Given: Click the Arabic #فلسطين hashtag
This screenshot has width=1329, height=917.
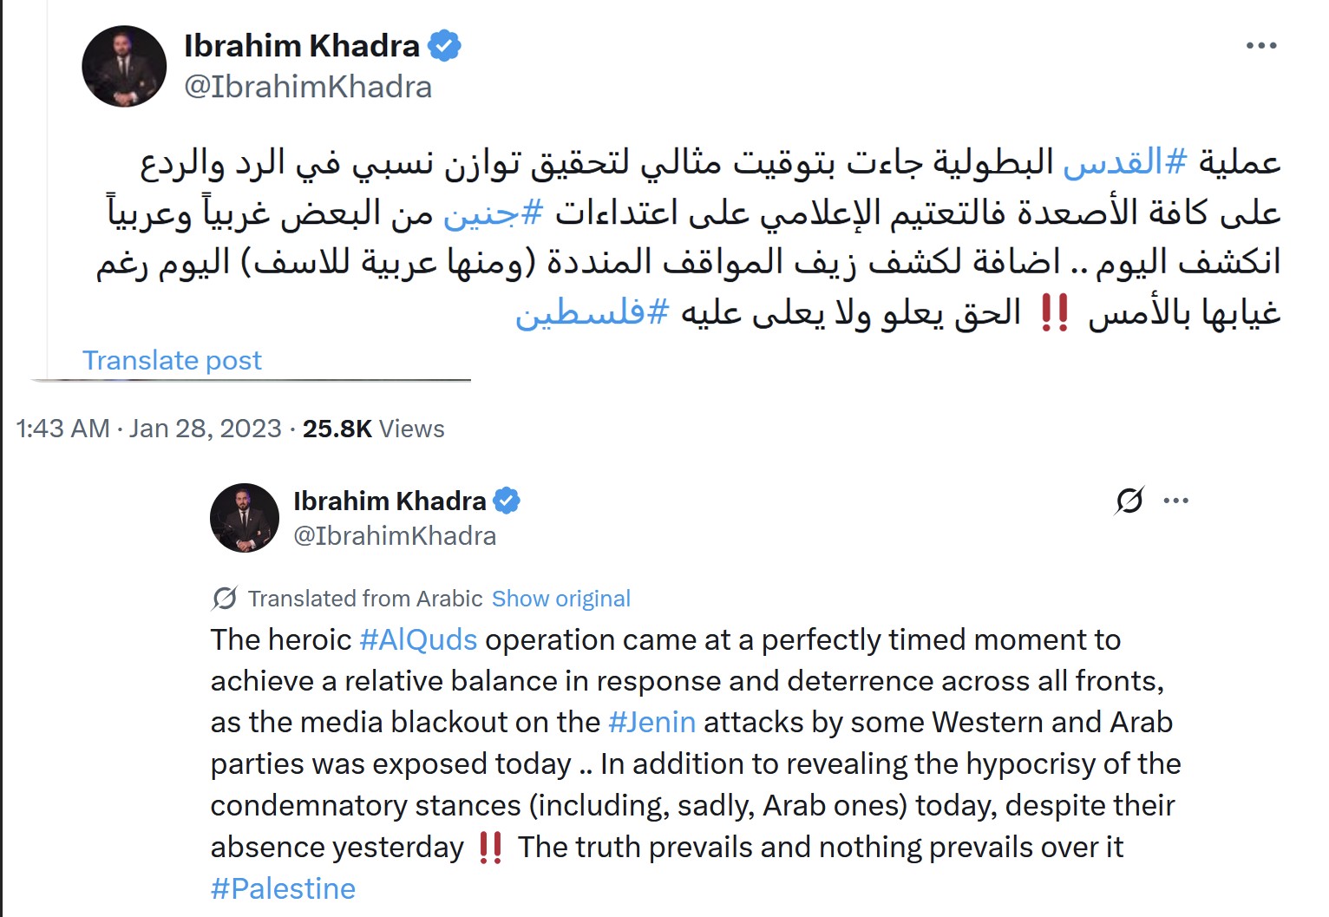Looking at the screenshot, I should [592, 312].
